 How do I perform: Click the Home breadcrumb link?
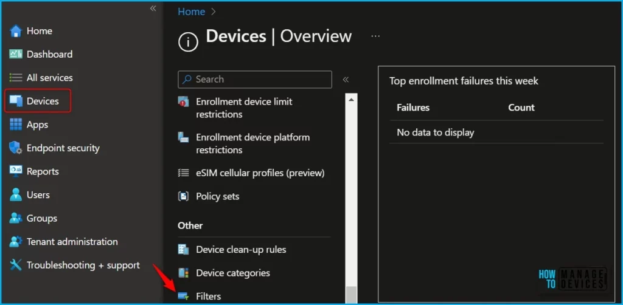[192, 12]
